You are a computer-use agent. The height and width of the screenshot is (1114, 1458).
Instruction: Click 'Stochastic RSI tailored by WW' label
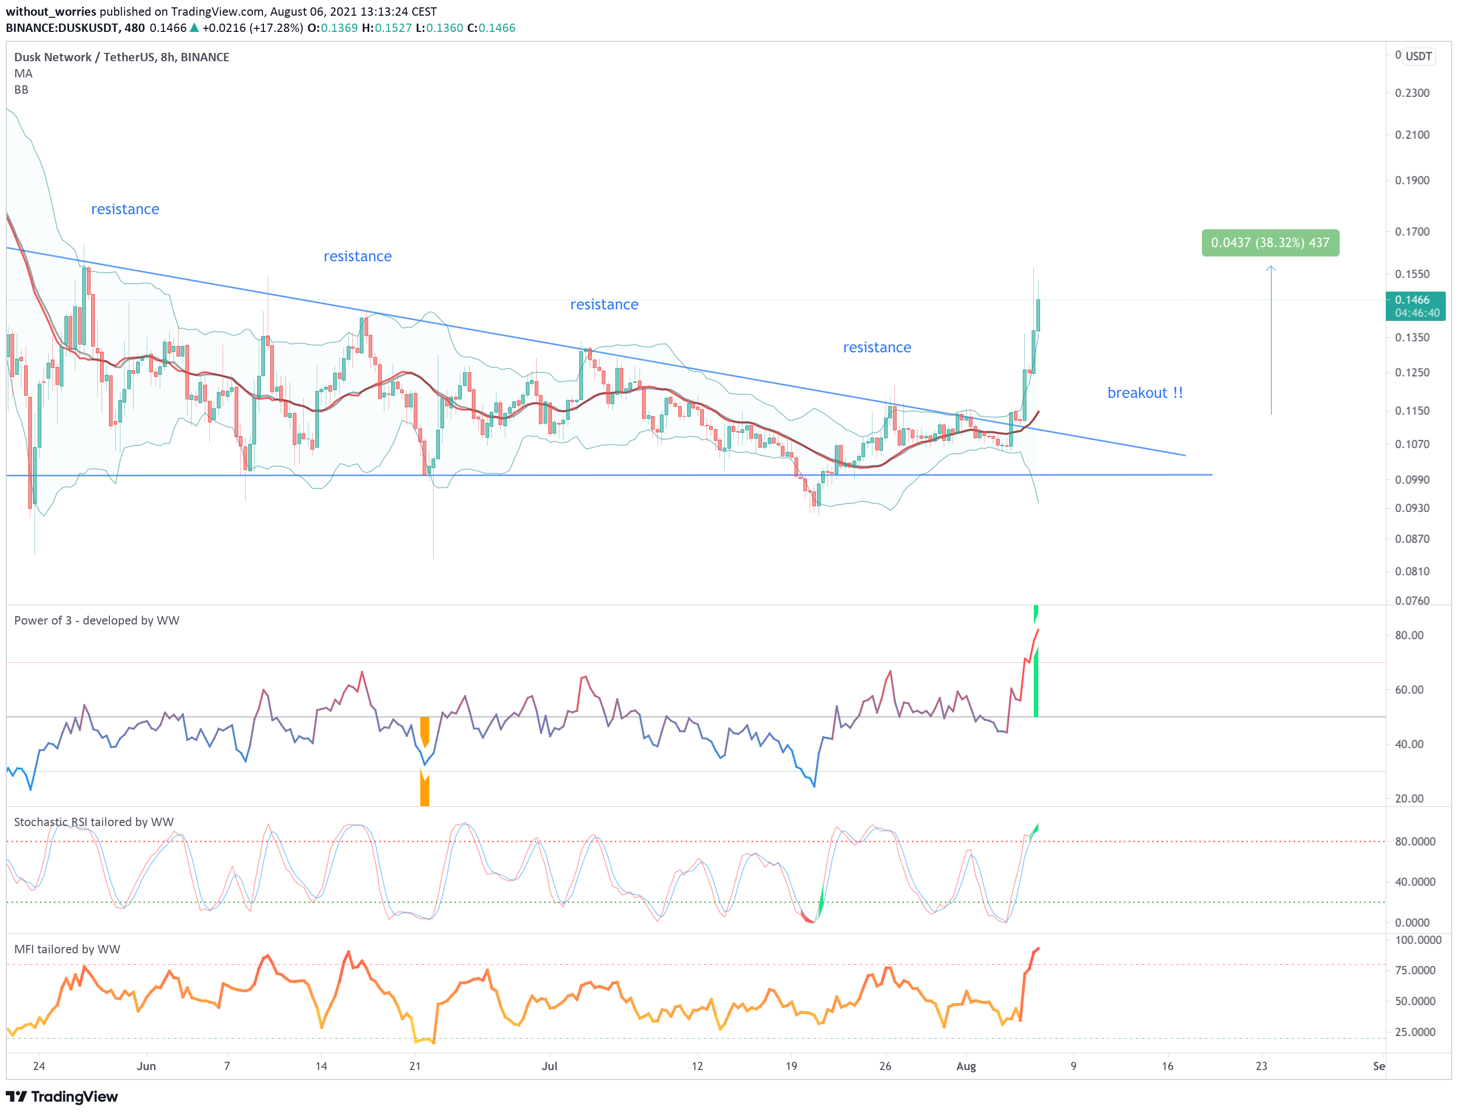coord(94,821)
